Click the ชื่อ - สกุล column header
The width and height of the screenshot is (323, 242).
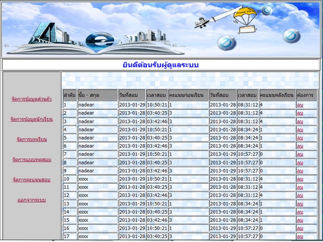[97, 95]
